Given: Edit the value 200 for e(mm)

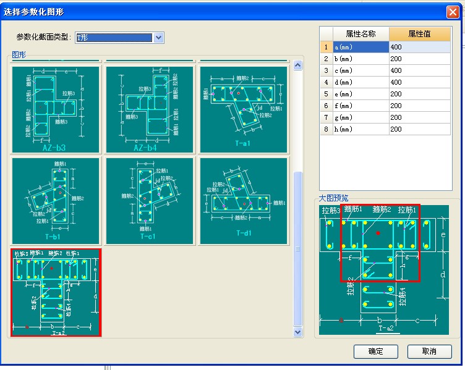Looking at the screenshot, I should pyautogui.click(x=420, y=95).
